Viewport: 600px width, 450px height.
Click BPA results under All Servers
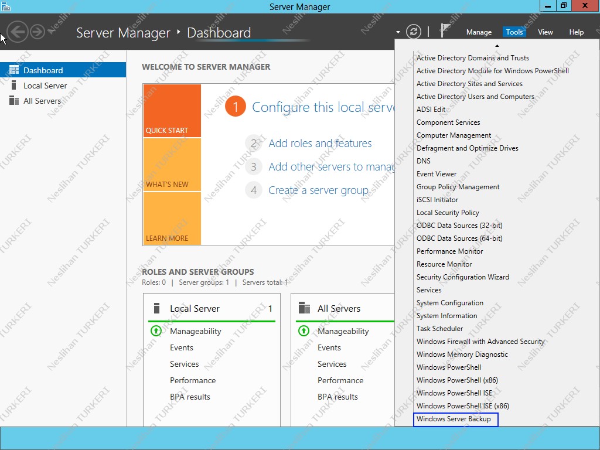point(337,397)
